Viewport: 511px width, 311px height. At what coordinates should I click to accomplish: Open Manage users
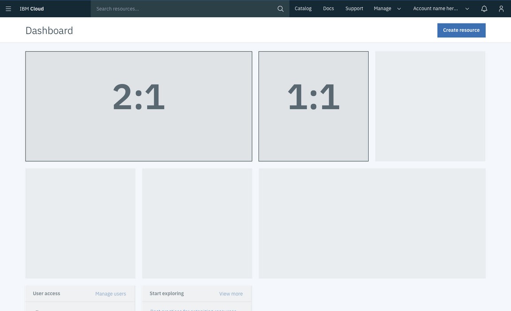coord(110,294)
